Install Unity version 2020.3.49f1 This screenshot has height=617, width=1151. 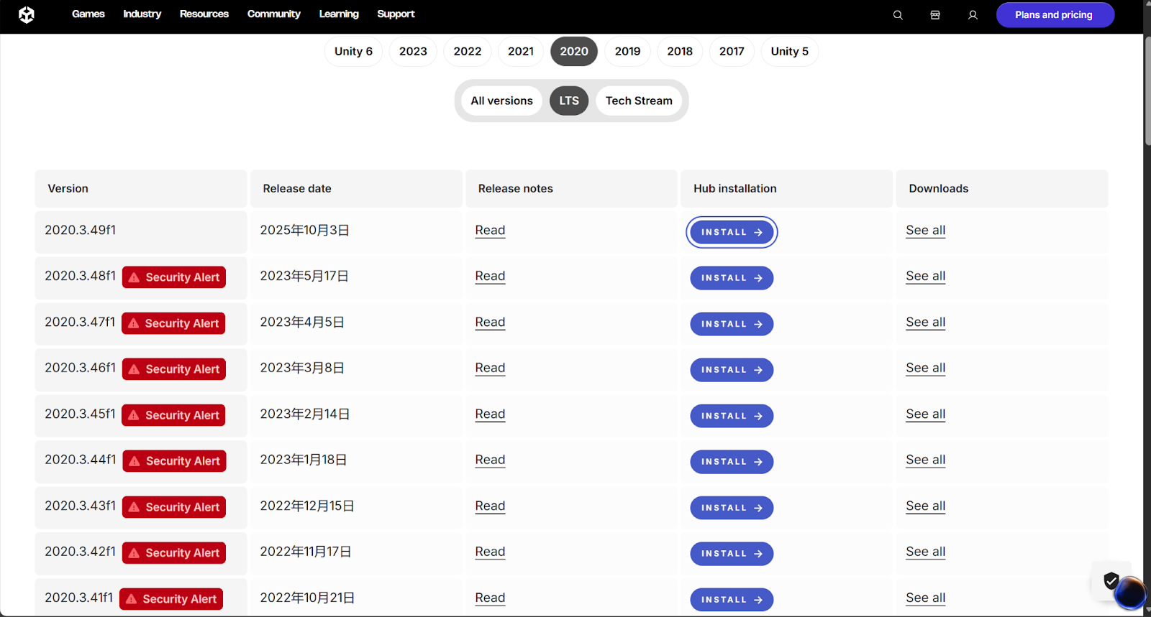732,232
